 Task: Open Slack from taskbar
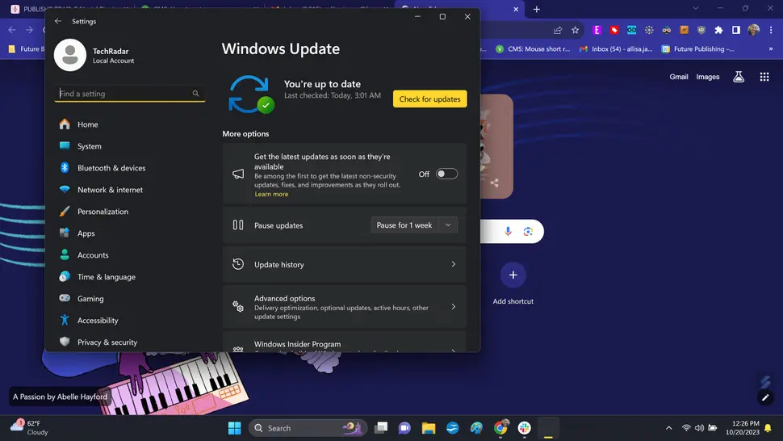(x=525, y=428)
